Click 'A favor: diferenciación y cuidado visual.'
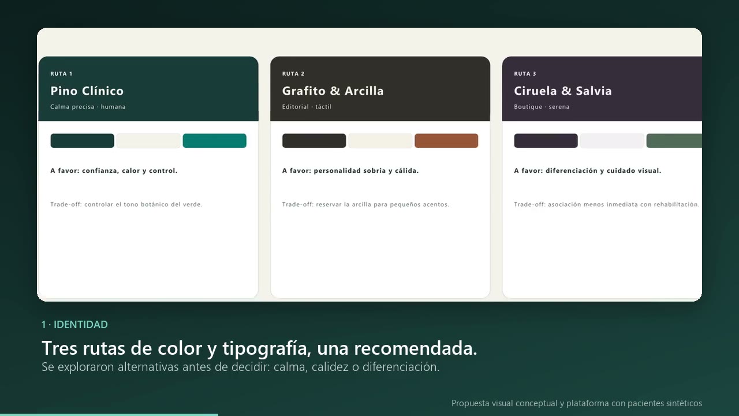739x416 pixels. point(588,171)
